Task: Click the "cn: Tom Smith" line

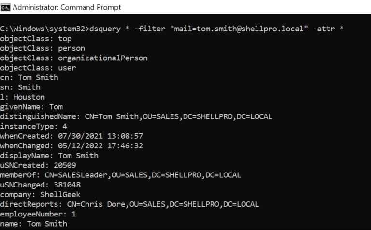Action: click(29, 77)
